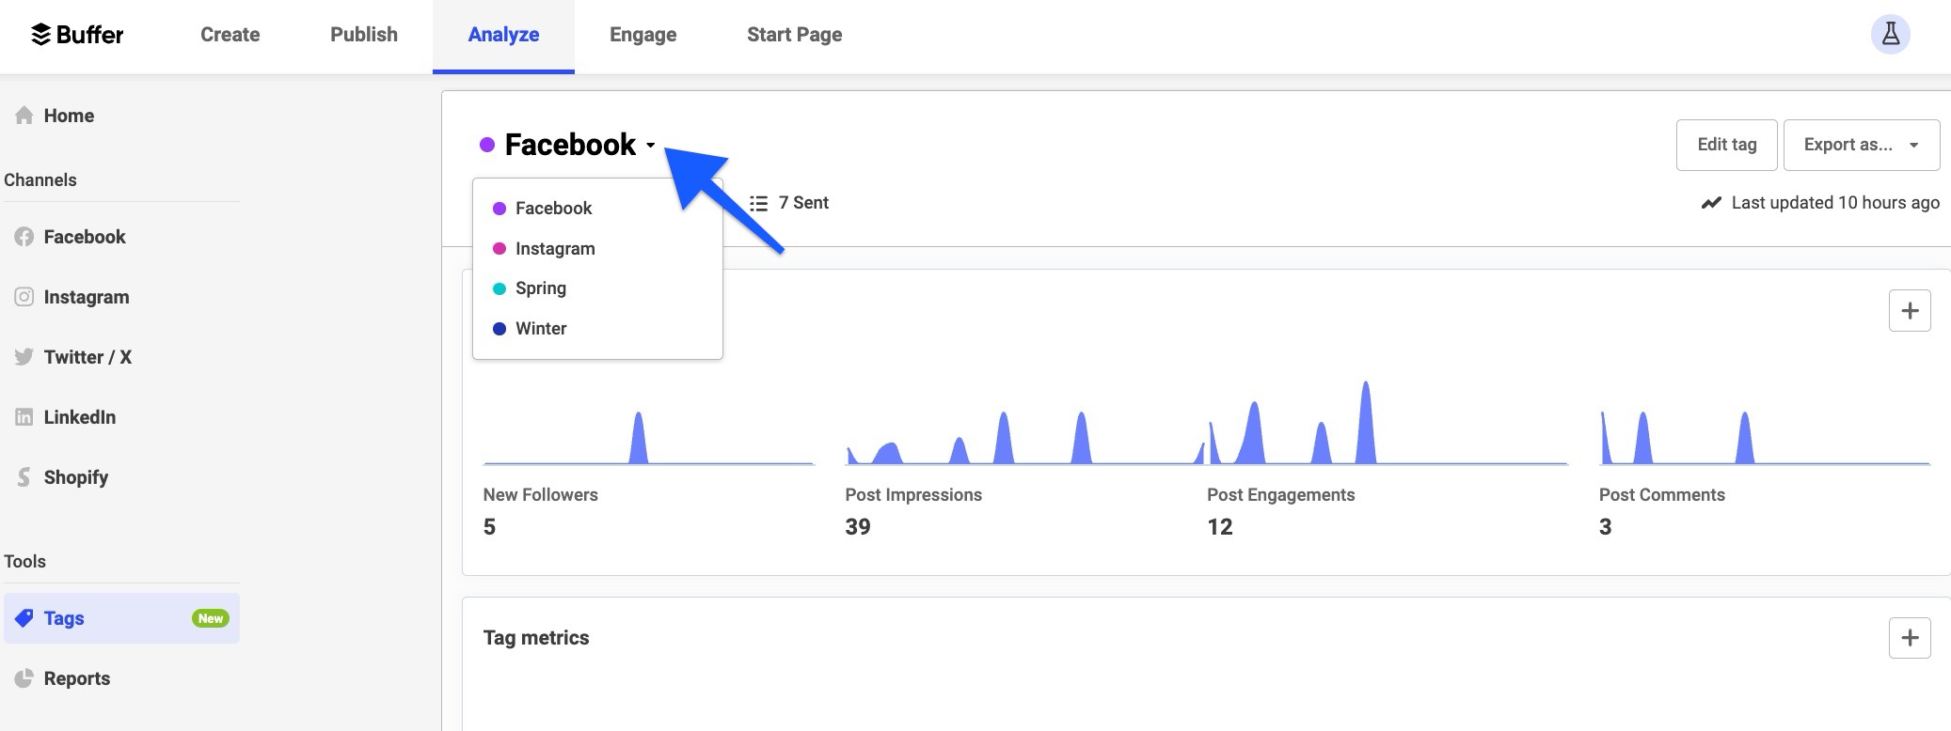Select Instagram in the tag dropdown list
1951x731 pixels.
[x=597, y=249]
